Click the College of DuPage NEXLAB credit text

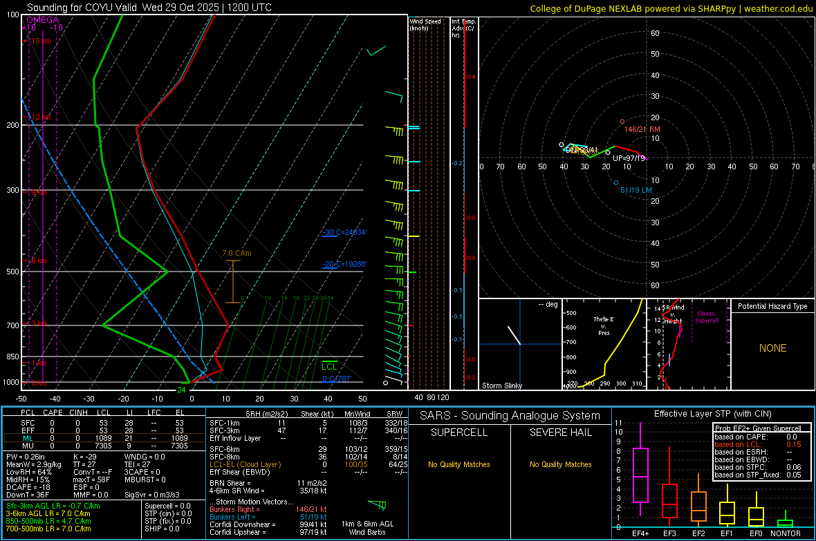click(x=671, y=8)
